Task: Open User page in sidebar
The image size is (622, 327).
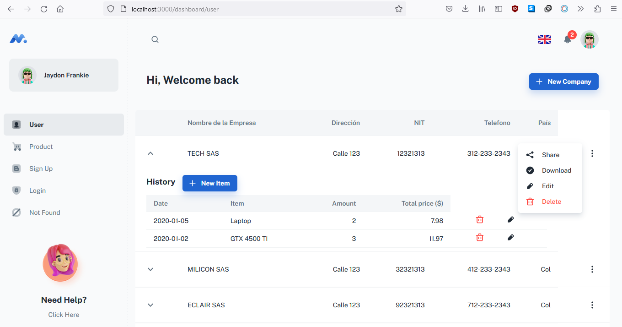Action: tap(64, 125)
